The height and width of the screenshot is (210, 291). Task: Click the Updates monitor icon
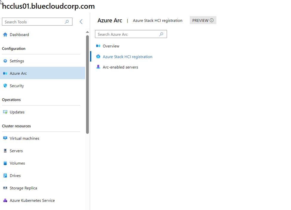point(5,112)
